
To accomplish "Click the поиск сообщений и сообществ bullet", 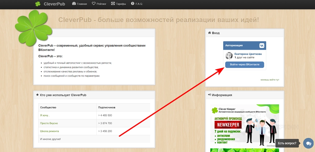I will click(72, 76).
